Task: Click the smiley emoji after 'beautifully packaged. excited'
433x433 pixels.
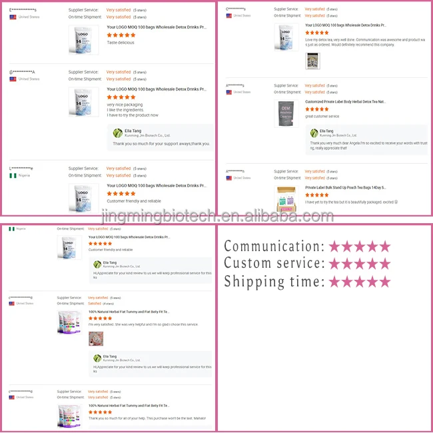Action: pyautogui.click(x=396, y=202)
